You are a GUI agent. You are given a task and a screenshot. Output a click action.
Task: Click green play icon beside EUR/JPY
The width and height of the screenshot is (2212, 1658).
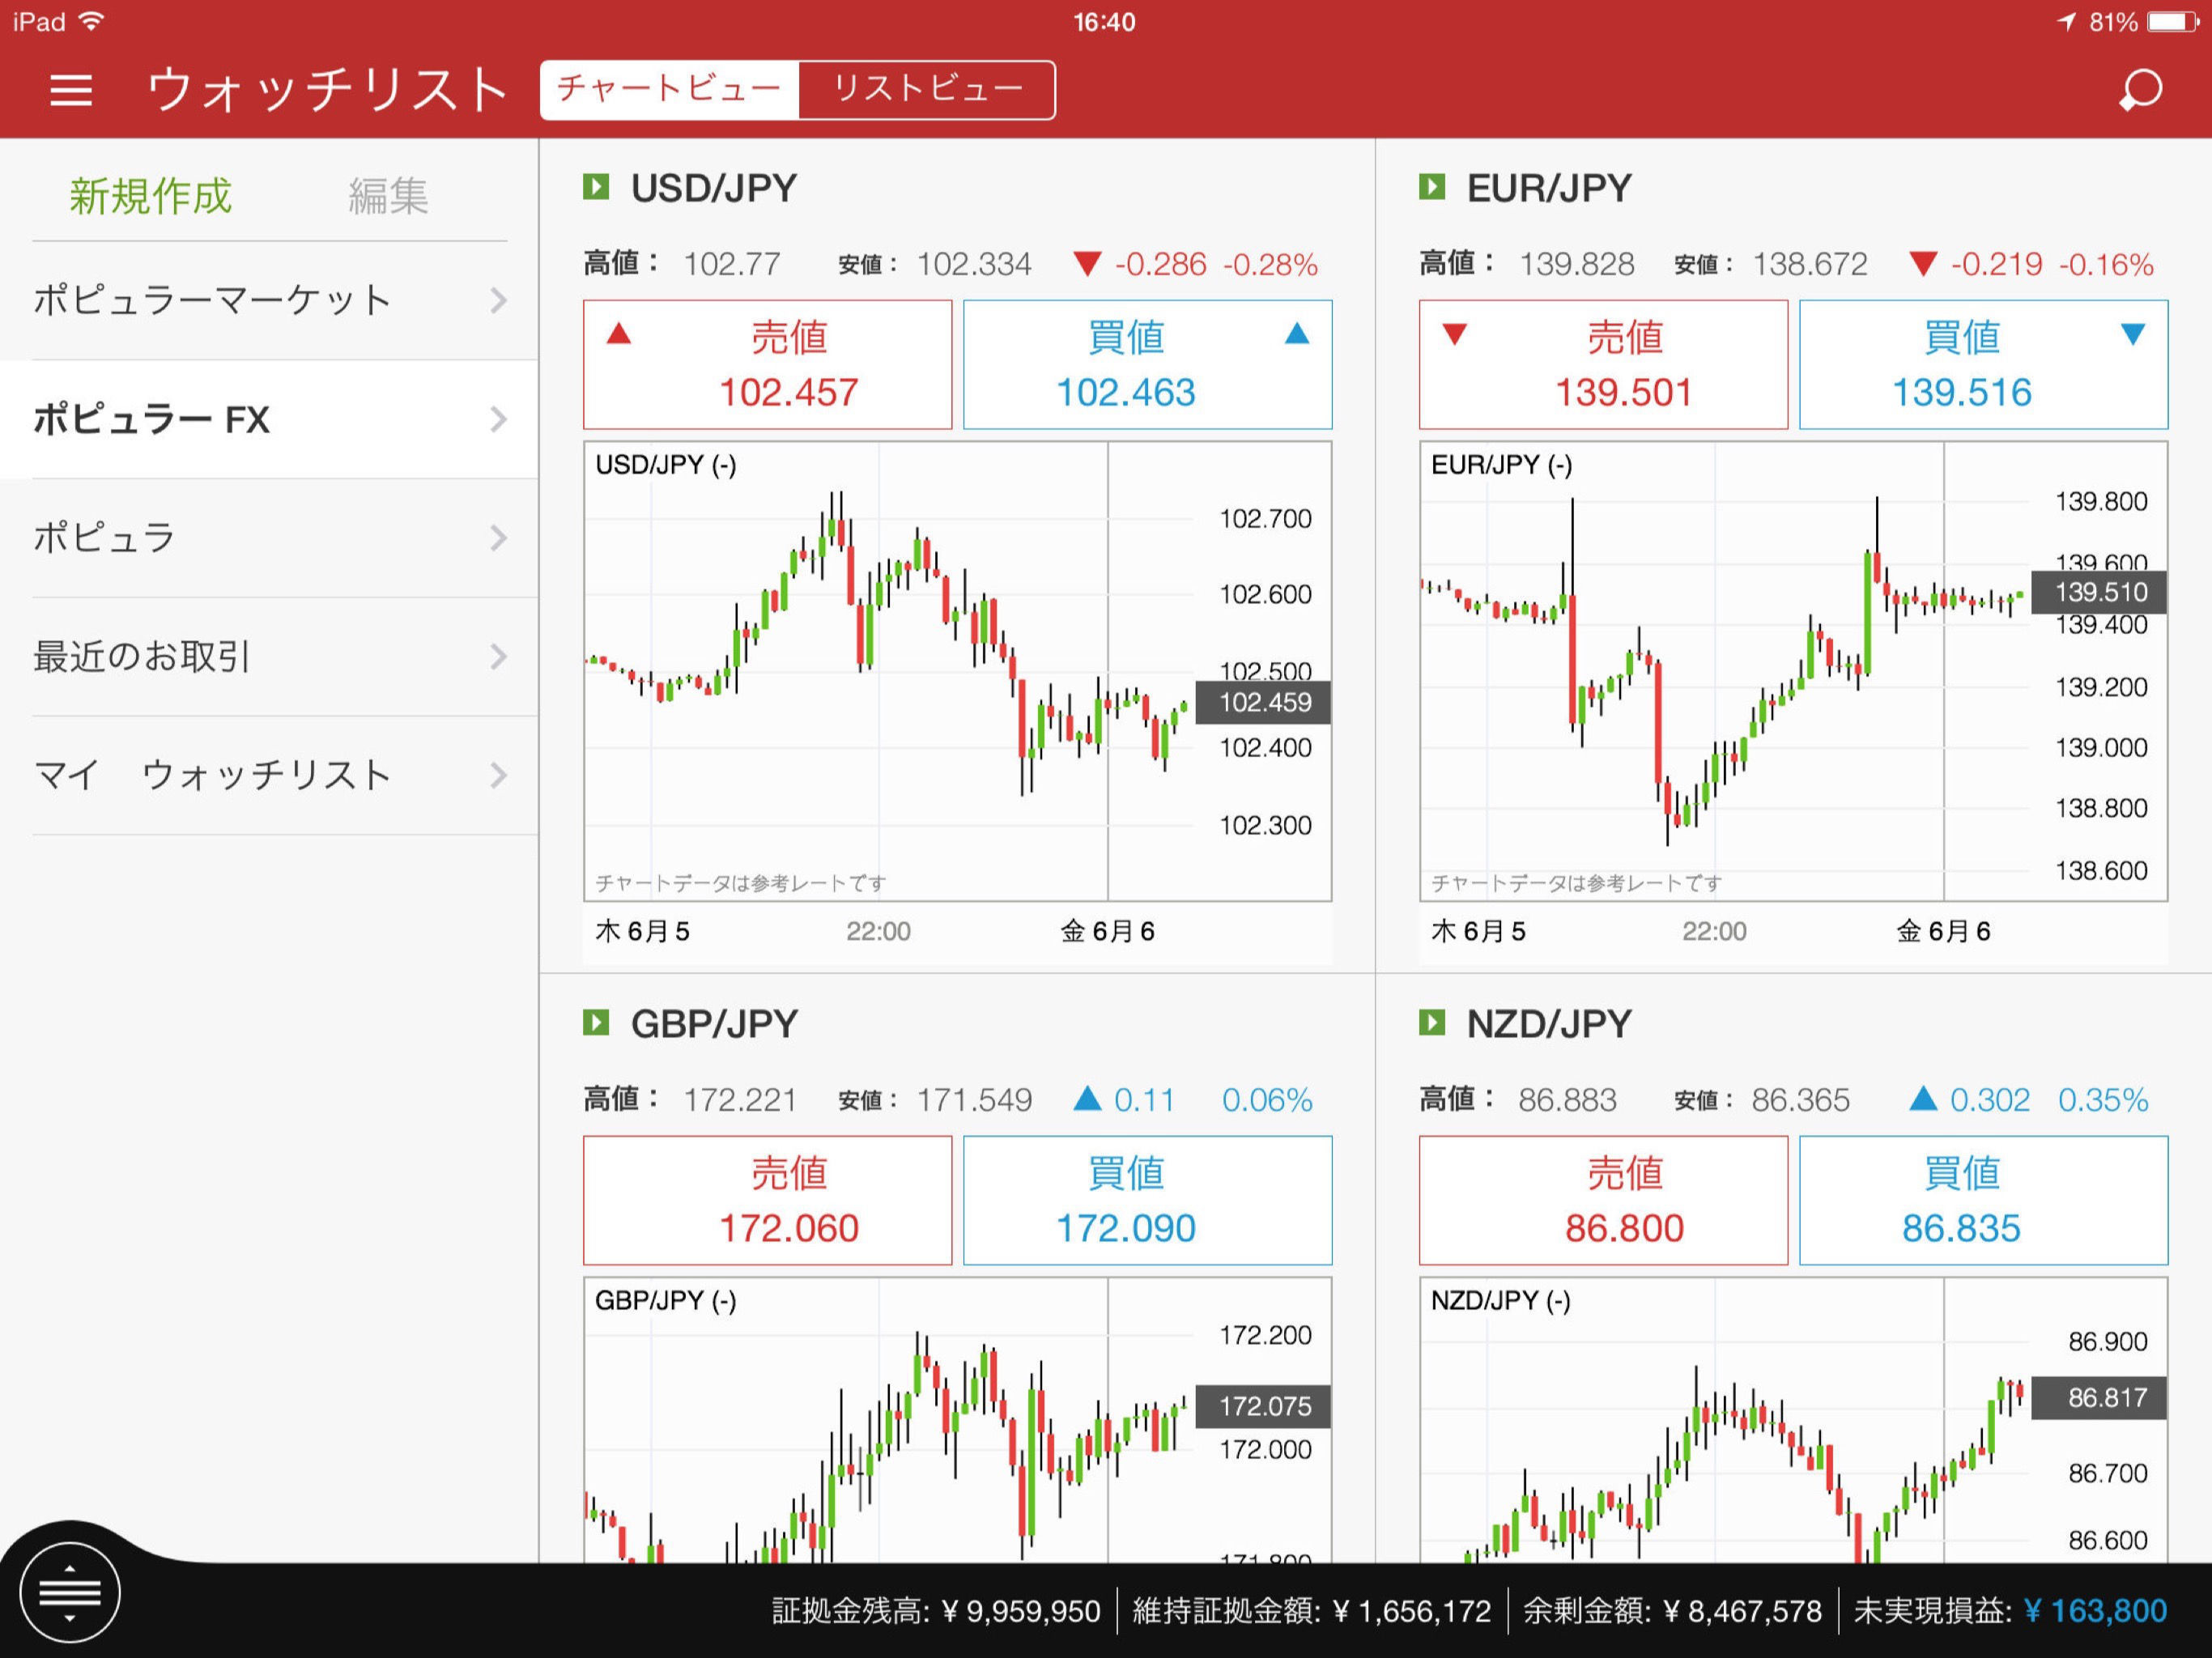(x=1432, y=187)
